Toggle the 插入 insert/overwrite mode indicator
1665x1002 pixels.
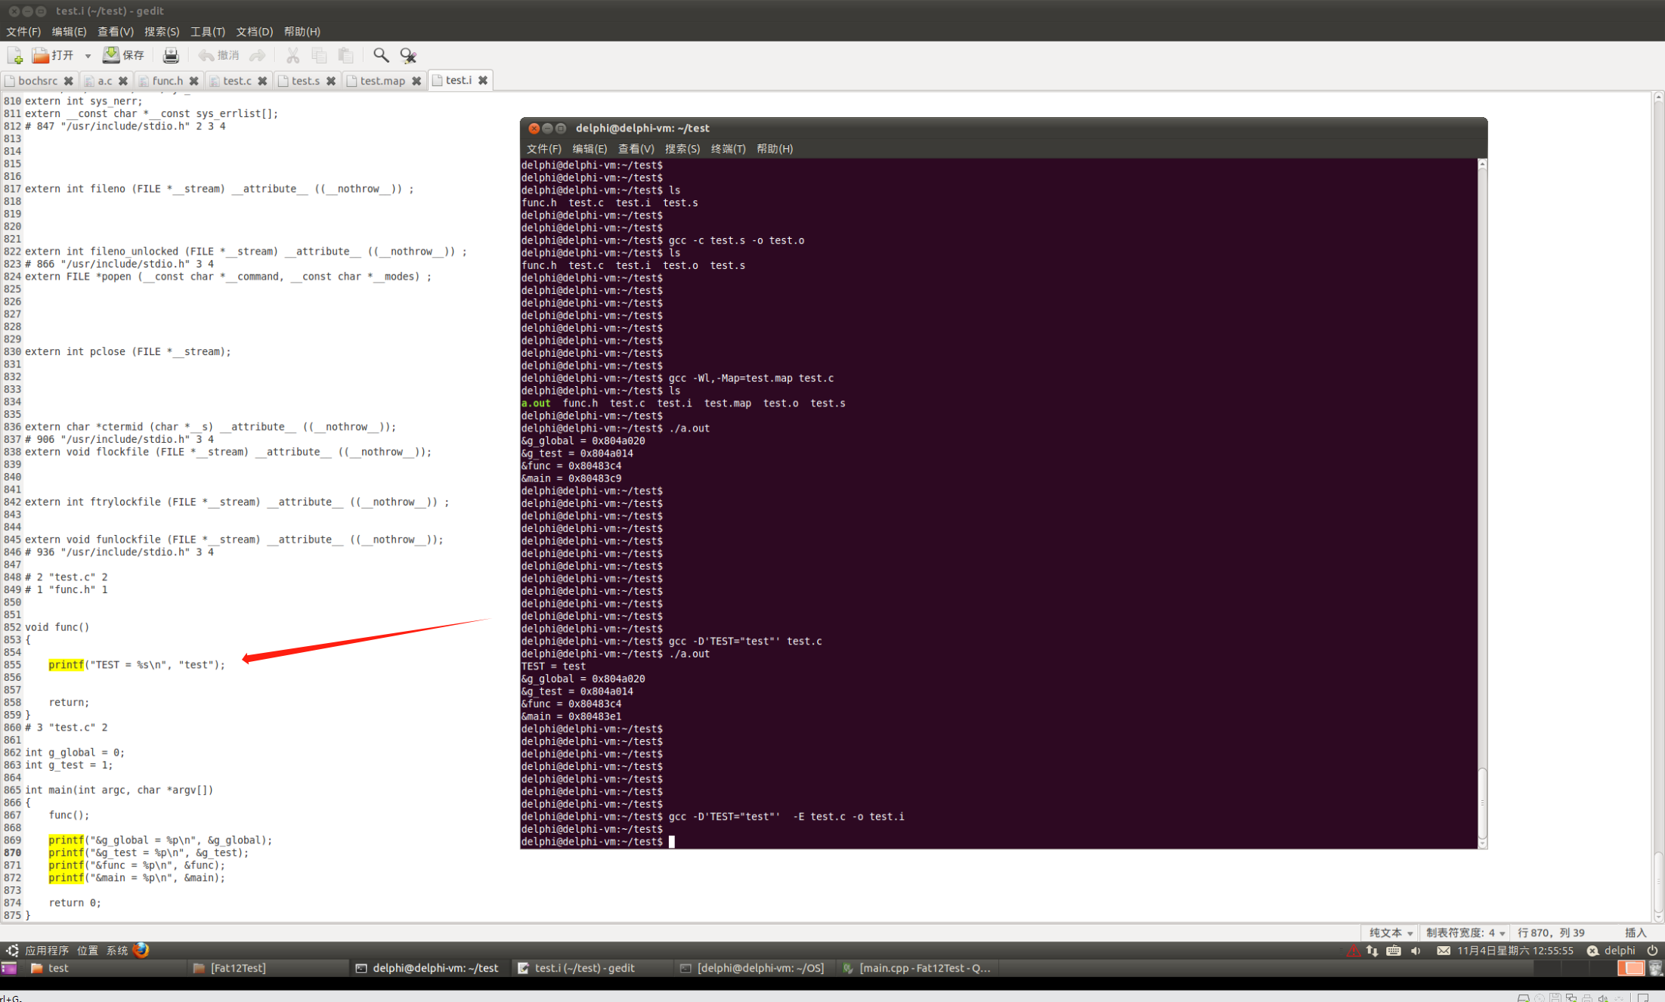pos(1635,933)
